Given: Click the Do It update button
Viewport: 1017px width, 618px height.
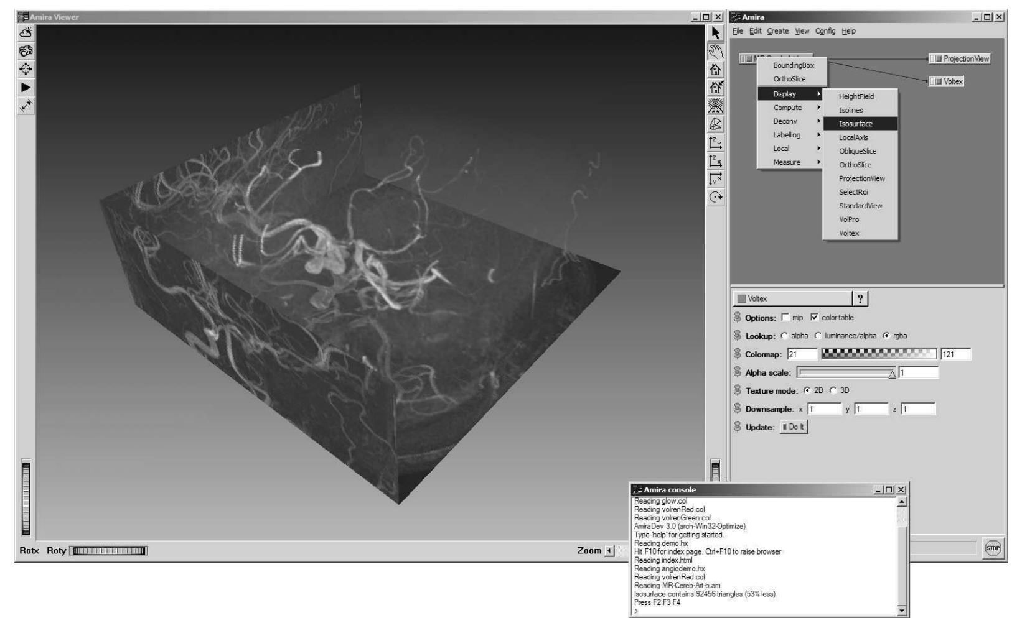Looking at the screenshot, I should [794, 427].
